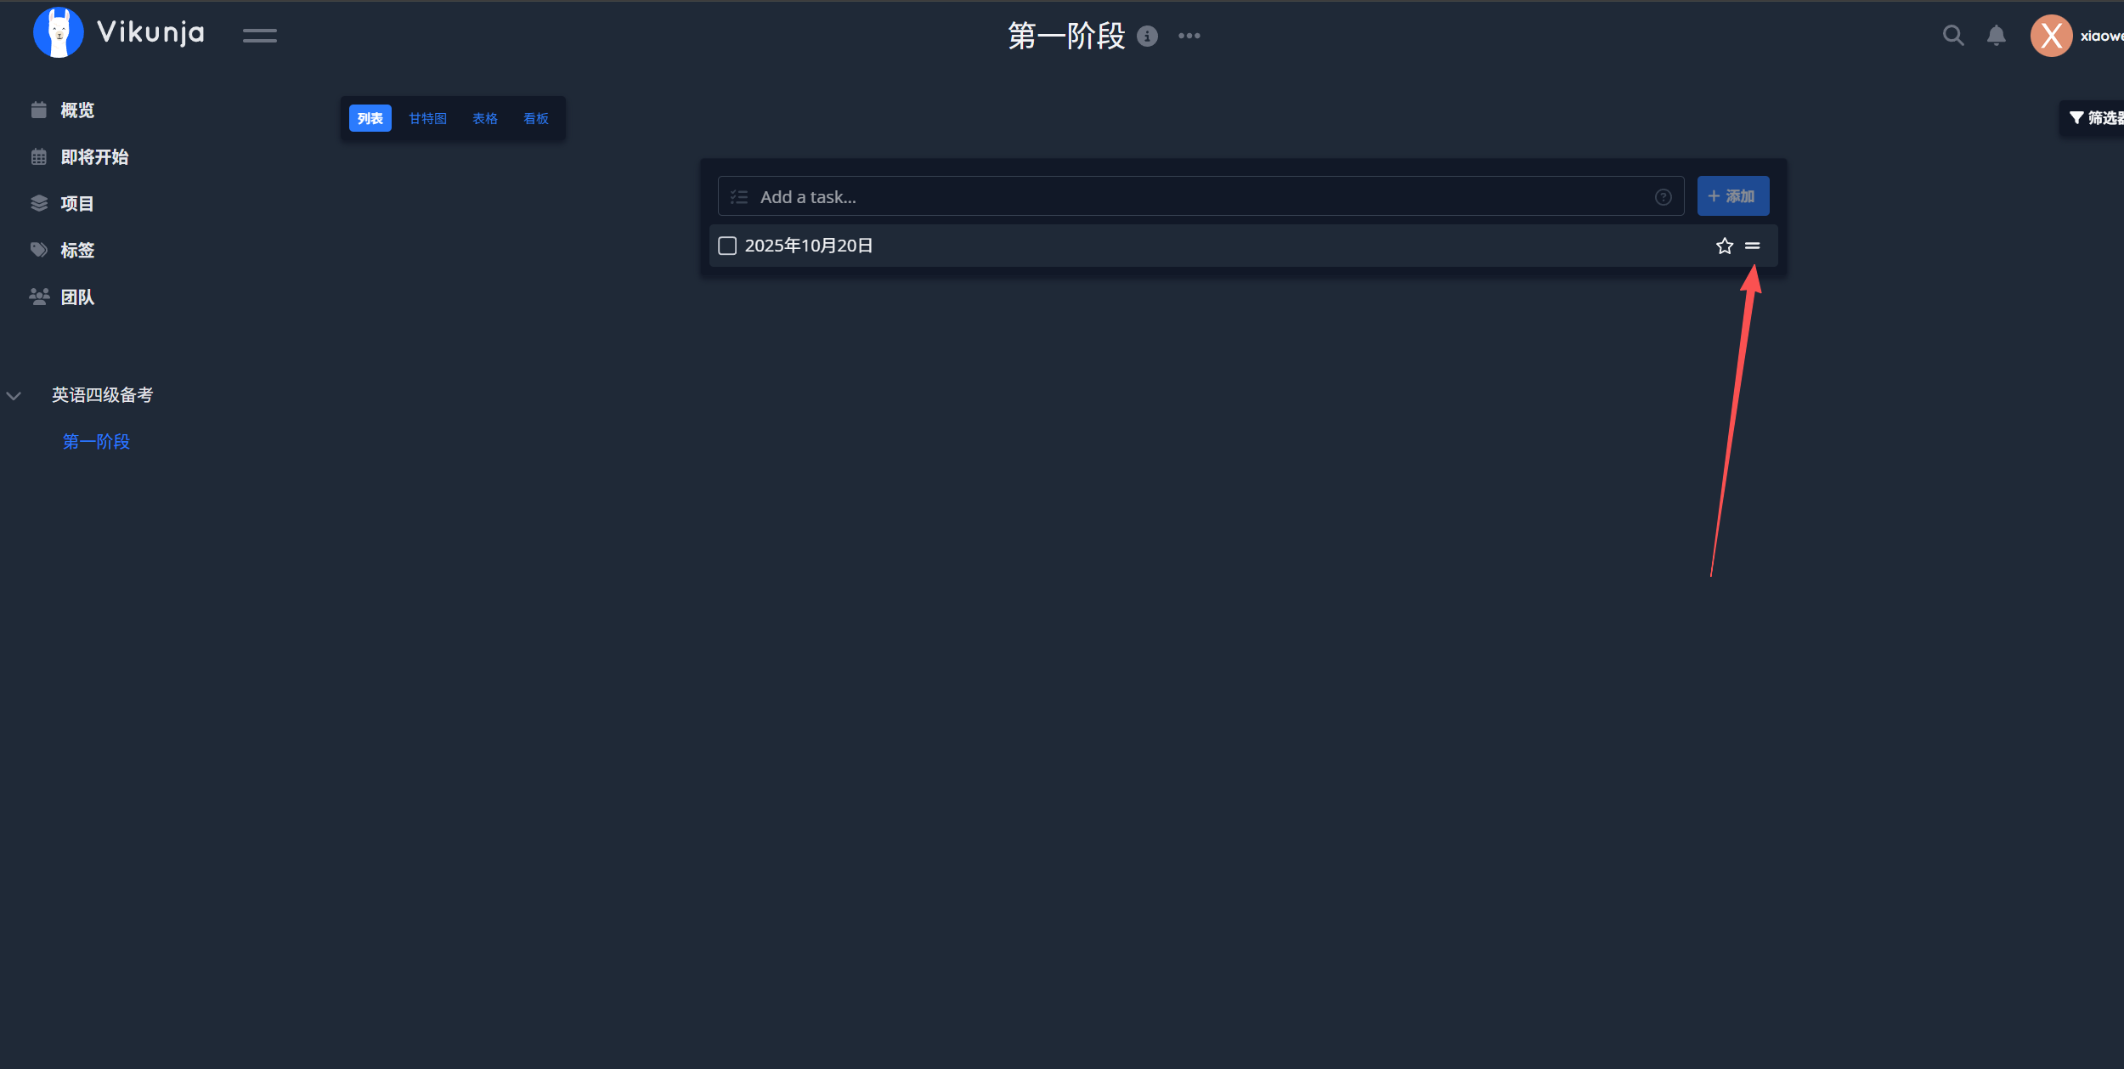Click the task drag handle icon
The width and height of the screenshot is (2124, 1069).
(x=1752, y=246)
